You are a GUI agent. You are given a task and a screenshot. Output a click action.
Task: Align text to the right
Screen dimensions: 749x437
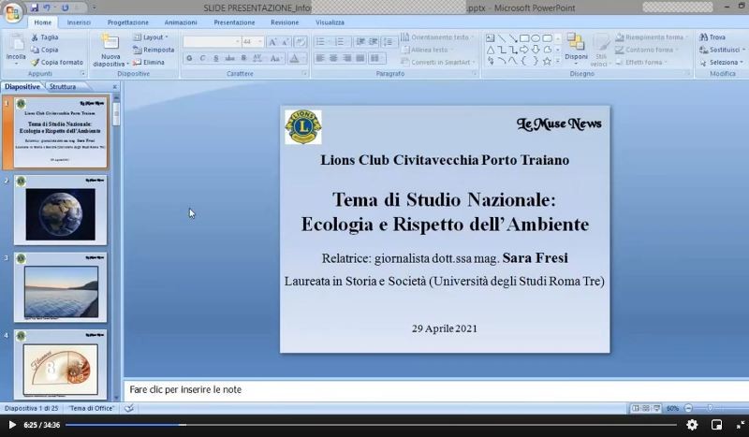[347, 58]
